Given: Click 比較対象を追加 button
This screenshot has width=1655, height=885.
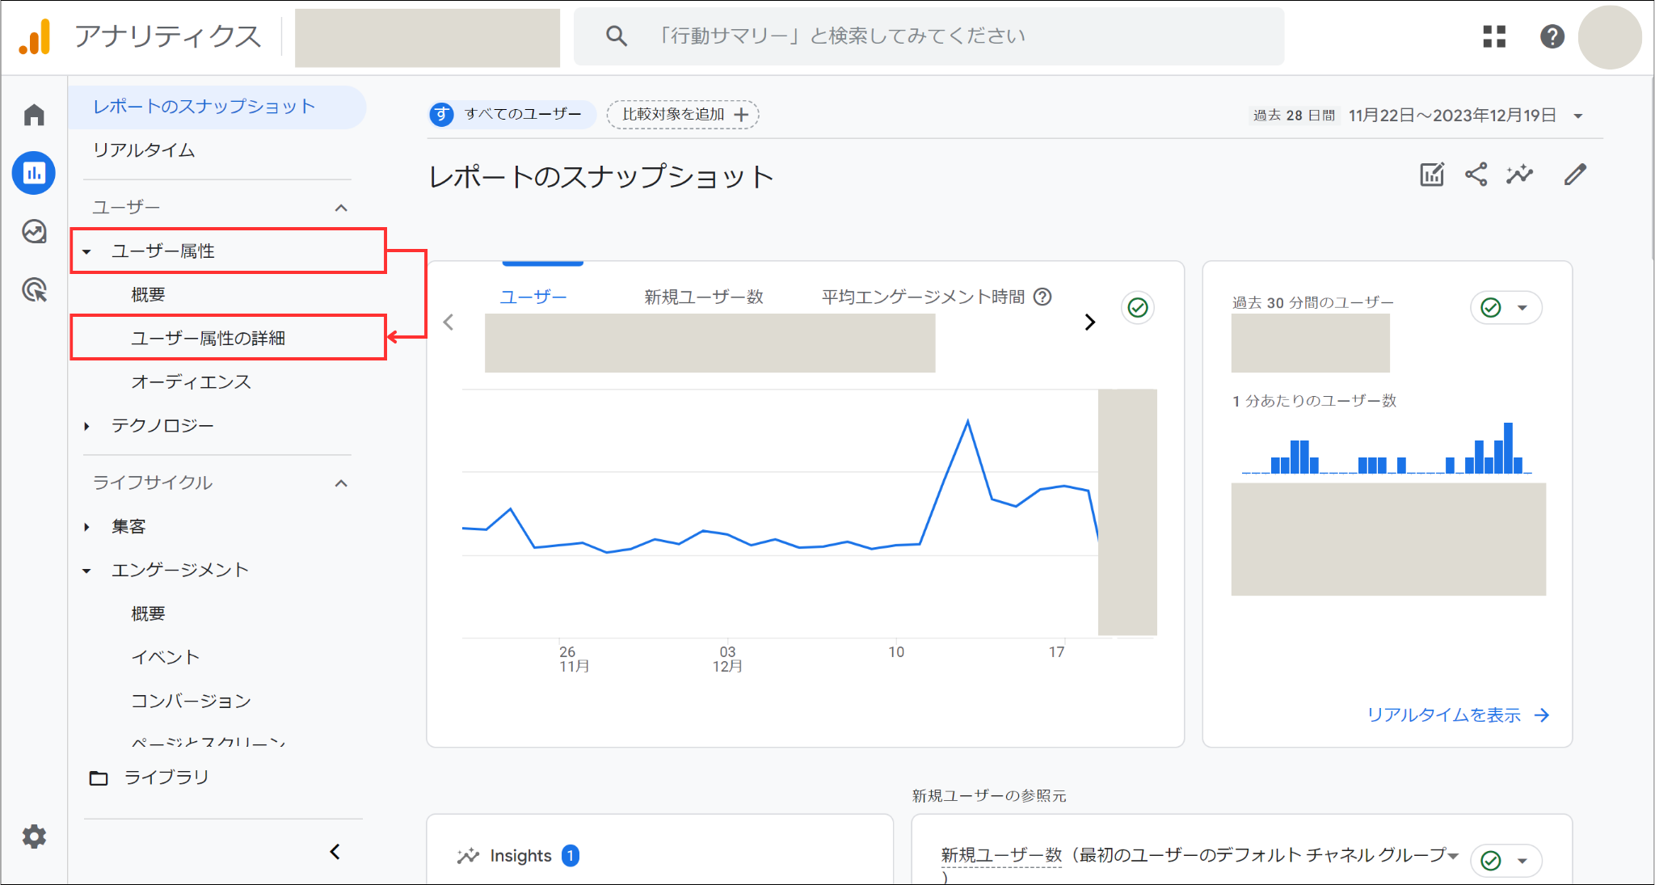Looking at the screenshot, I should pyautogui.click(x=683, y=115).
